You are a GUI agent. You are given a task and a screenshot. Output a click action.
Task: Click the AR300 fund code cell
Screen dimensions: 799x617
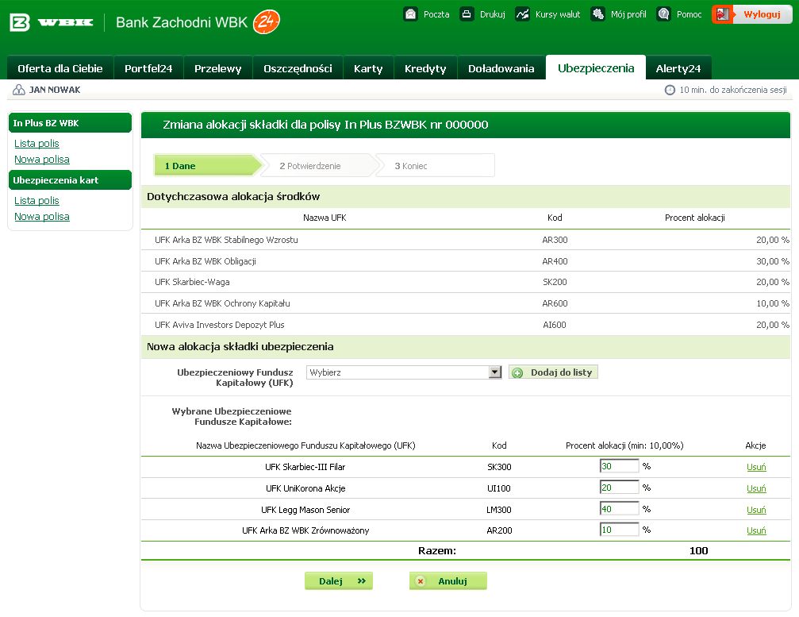click(555, 240)
